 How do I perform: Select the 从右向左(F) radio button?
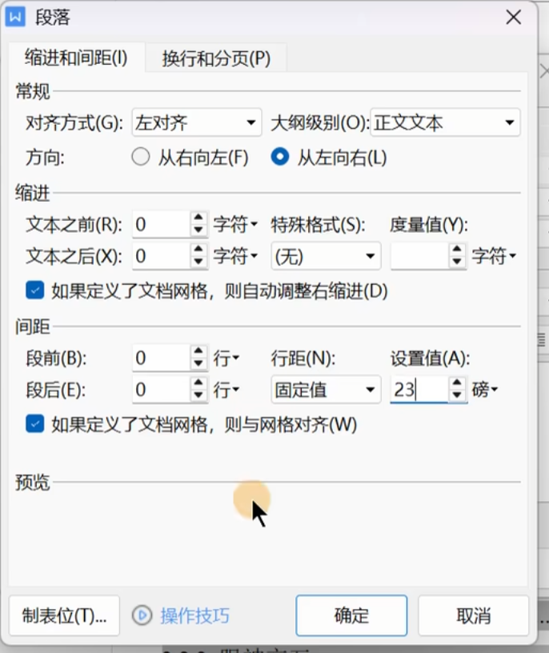click(x=140, y=157)
